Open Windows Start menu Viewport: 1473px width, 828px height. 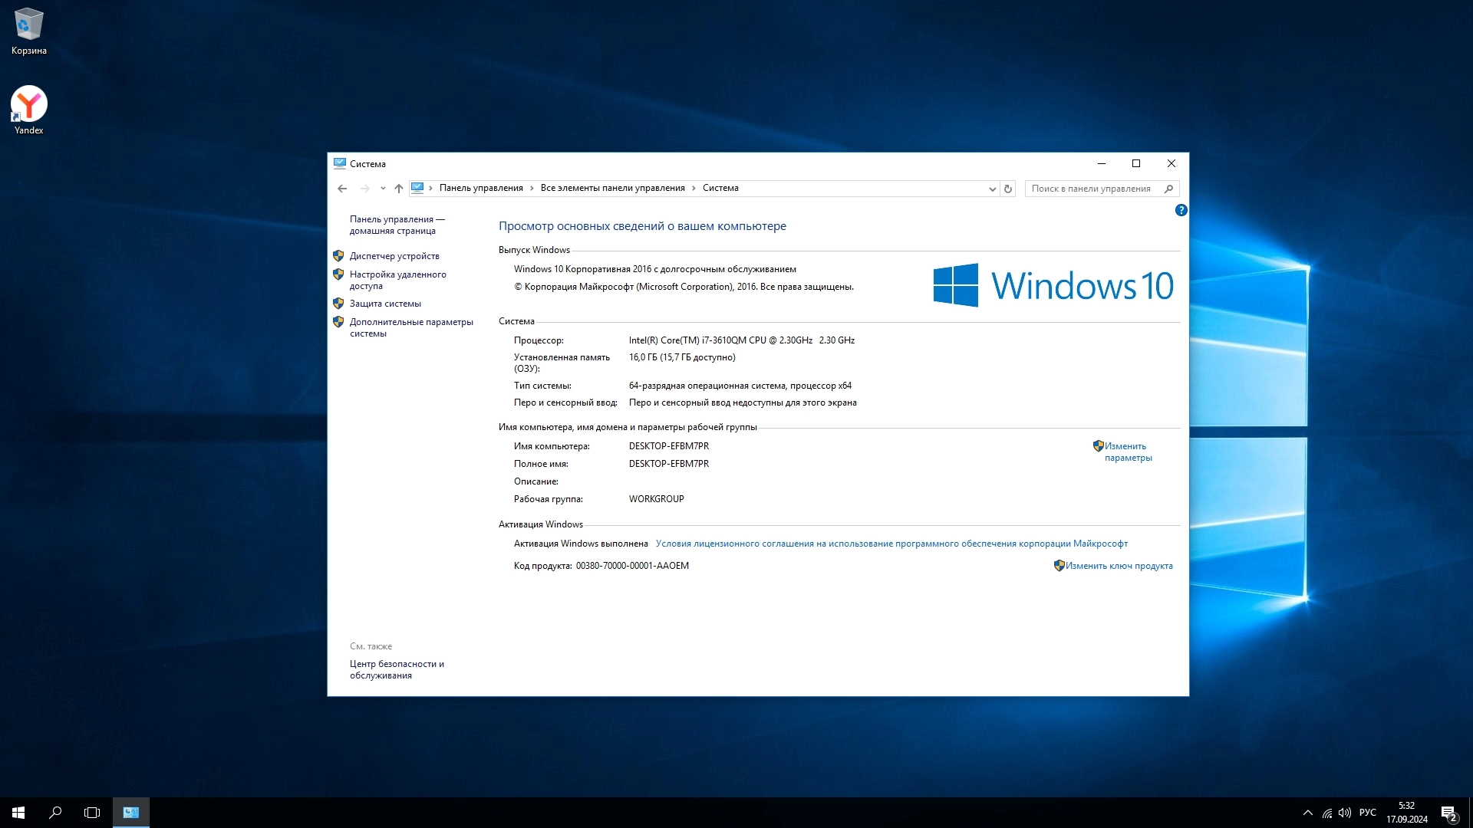[18, 813]
